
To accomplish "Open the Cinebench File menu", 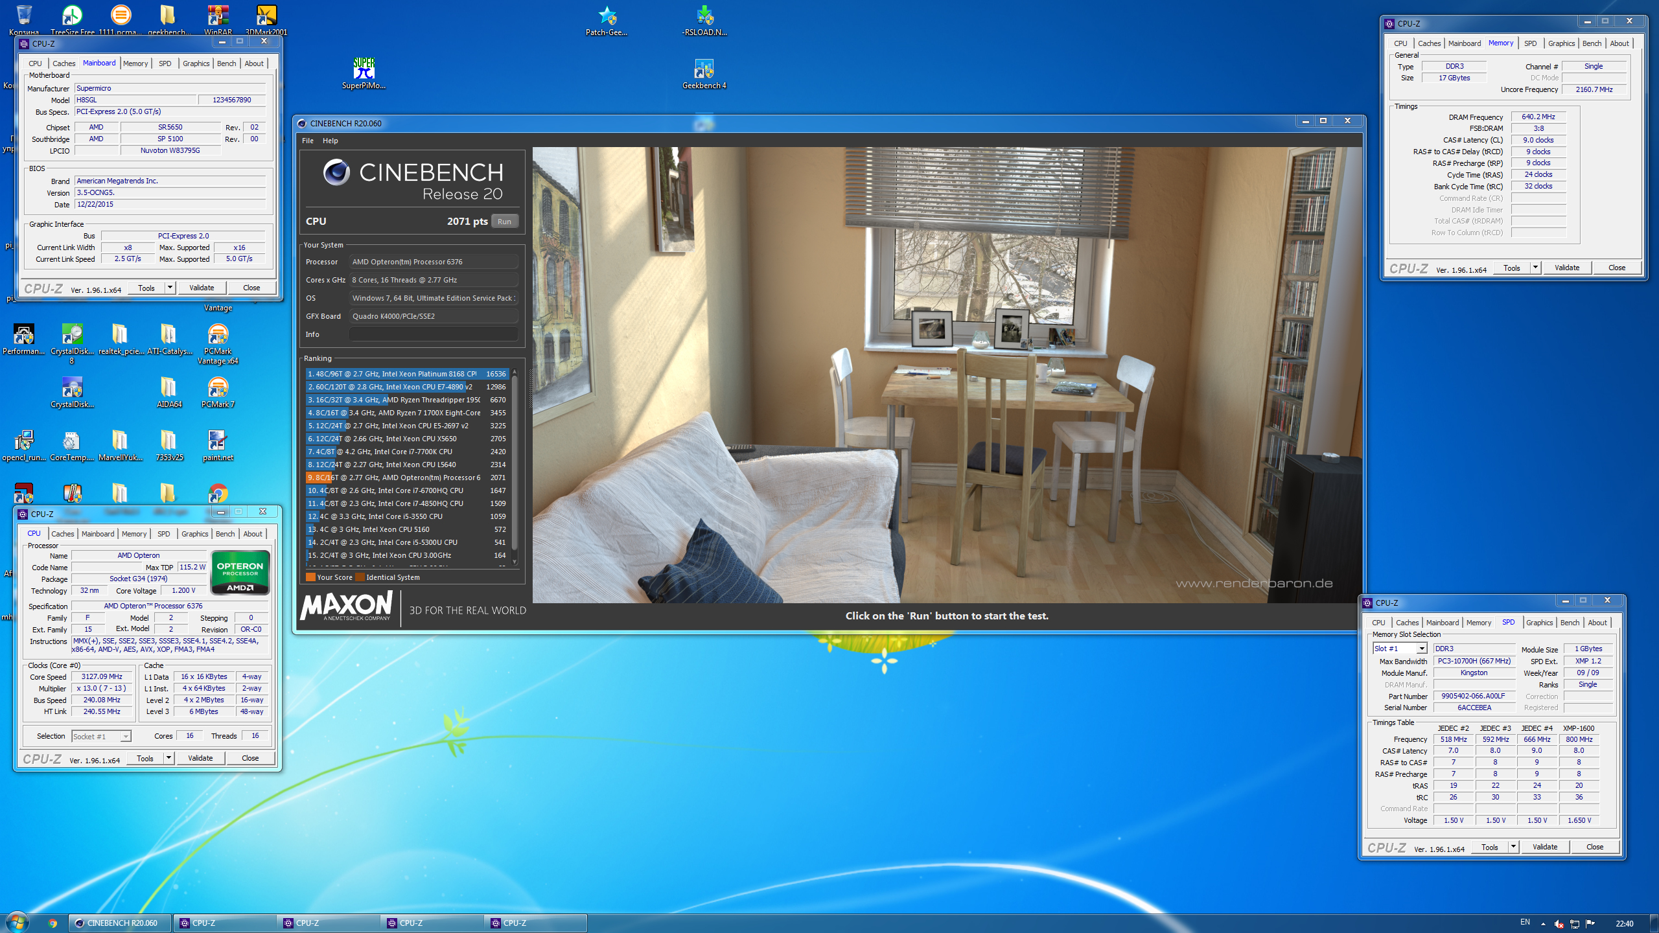I will (x=308, y=141).
